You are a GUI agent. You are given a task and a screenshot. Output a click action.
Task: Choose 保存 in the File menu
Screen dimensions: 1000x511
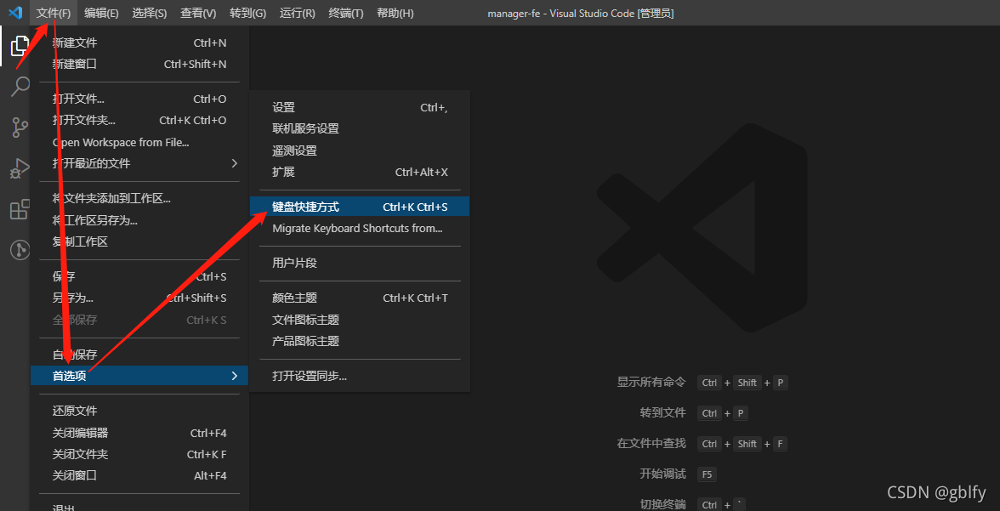[x=139, y=276]
